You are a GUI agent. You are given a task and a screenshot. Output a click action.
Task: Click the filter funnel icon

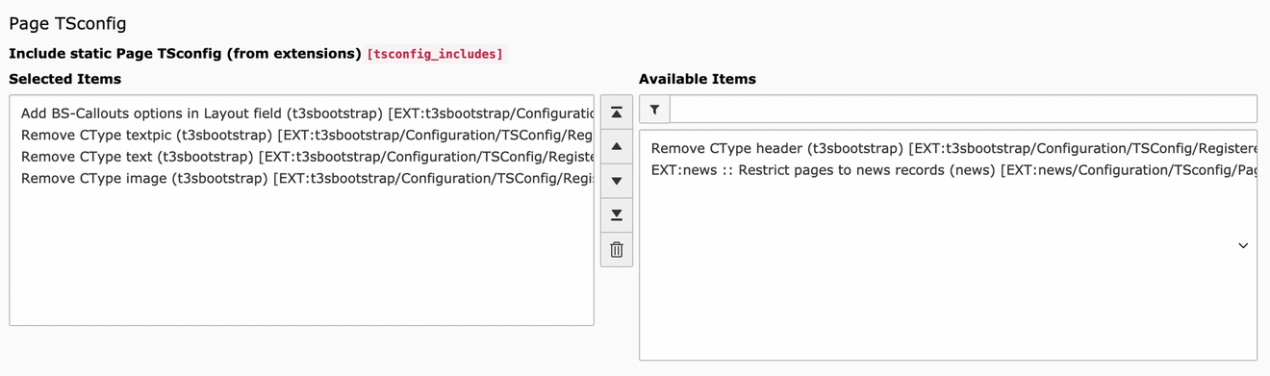coord(654,109)
